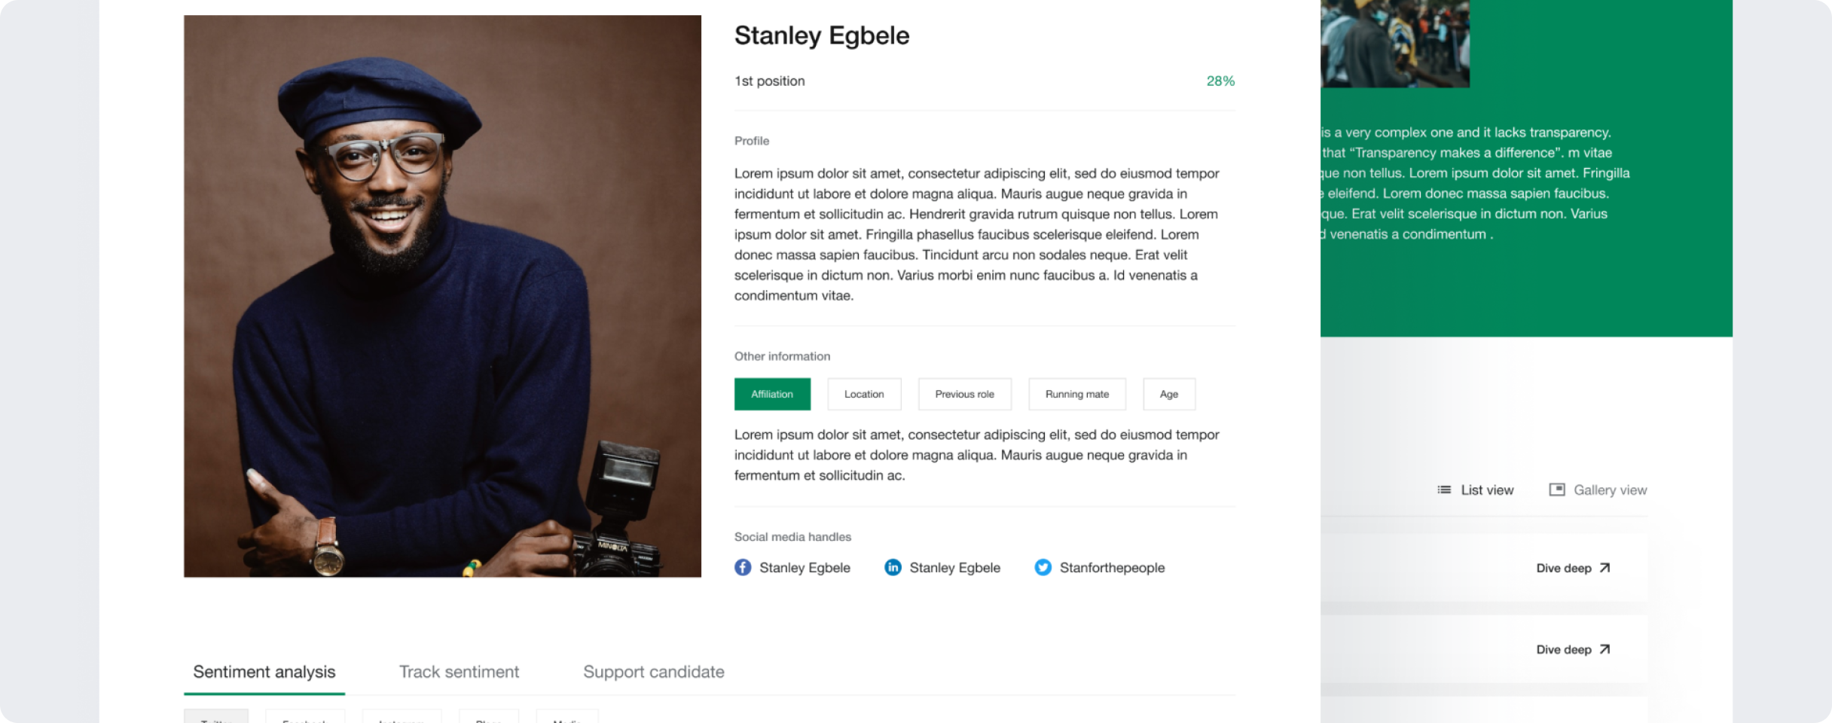This screenshot has width=1832, height=723.
Task: Click the Facebook icon beside Stanley Egbele
Action: tap(743, 568)
